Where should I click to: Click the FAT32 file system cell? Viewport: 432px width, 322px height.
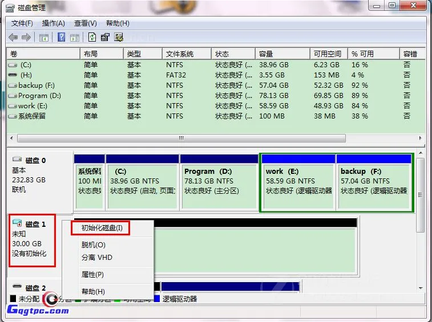[176, 75]
